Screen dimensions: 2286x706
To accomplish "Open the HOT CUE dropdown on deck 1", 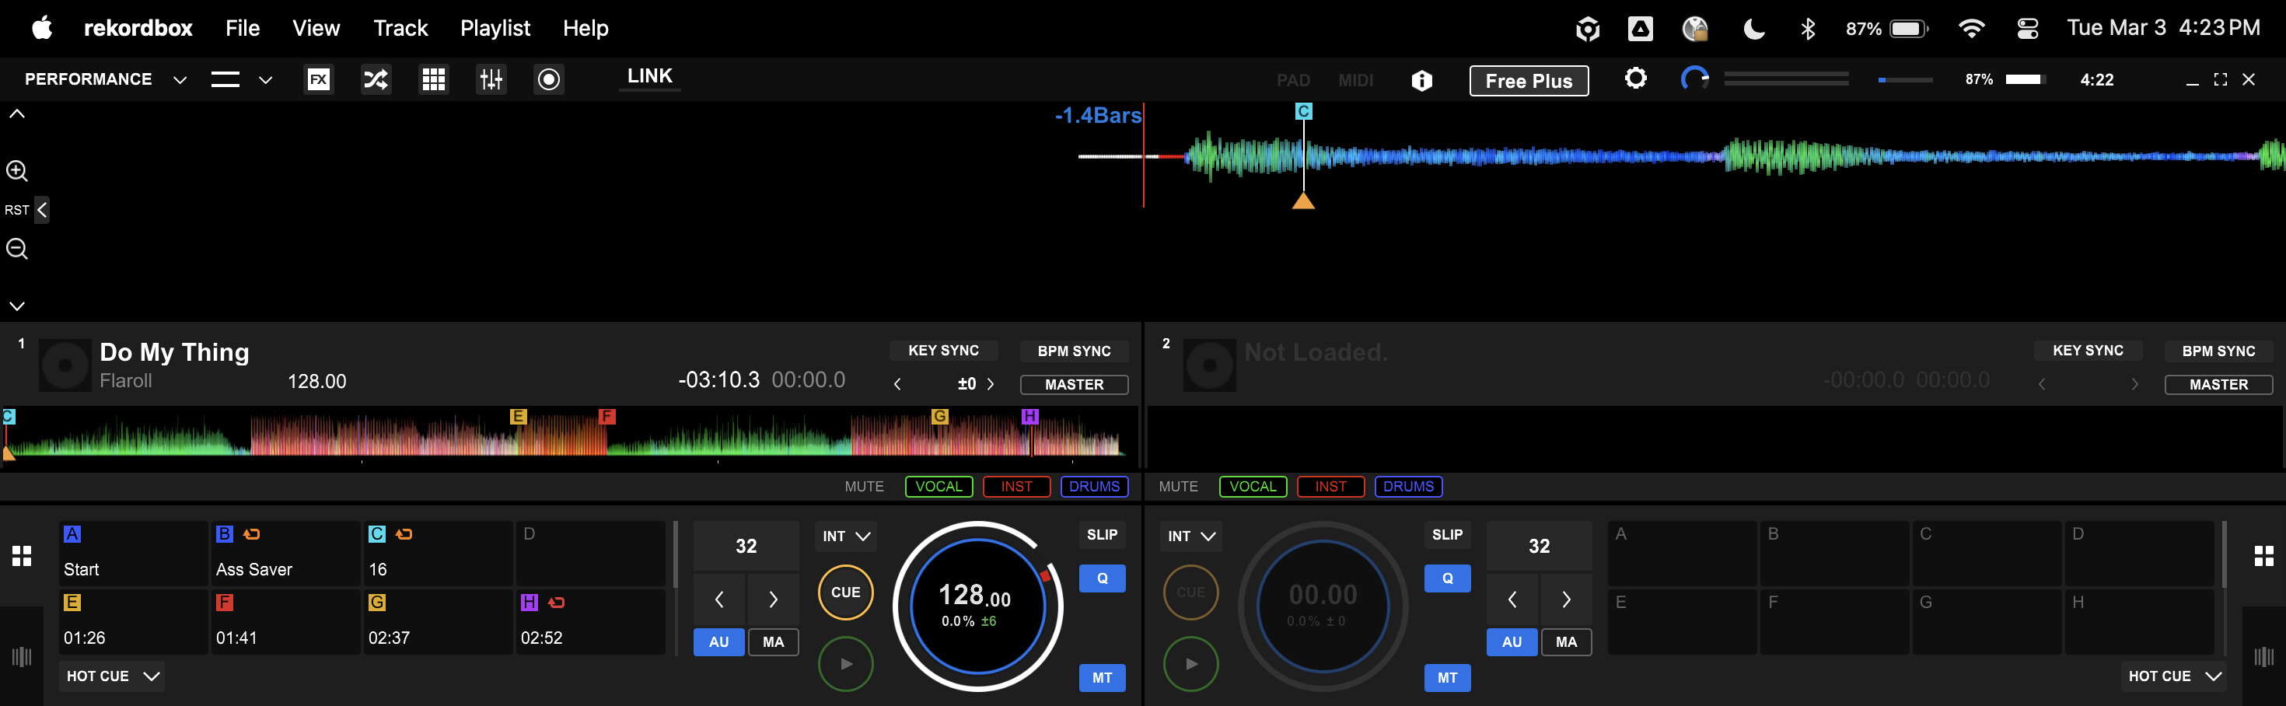I will [113, 676].
